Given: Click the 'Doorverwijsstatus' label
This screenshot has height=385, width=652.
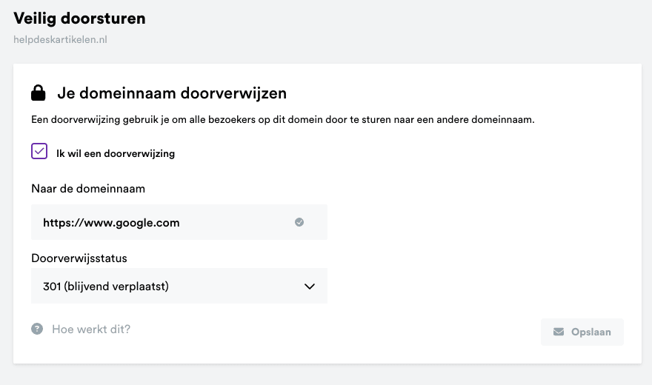Looking at the screenshot, I should click(x=79, y=258).
